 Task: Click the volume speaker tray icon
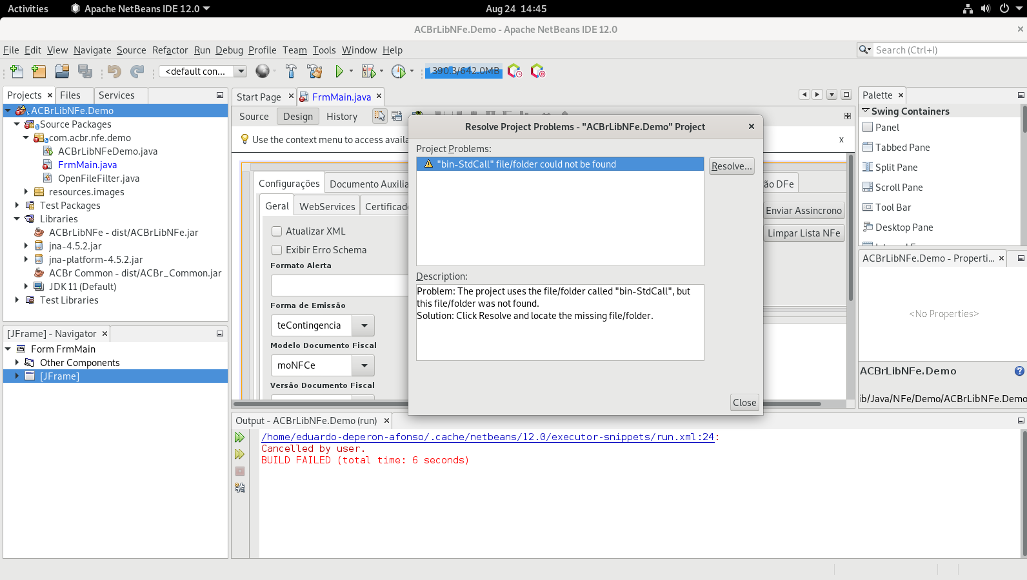pos(986,9)
